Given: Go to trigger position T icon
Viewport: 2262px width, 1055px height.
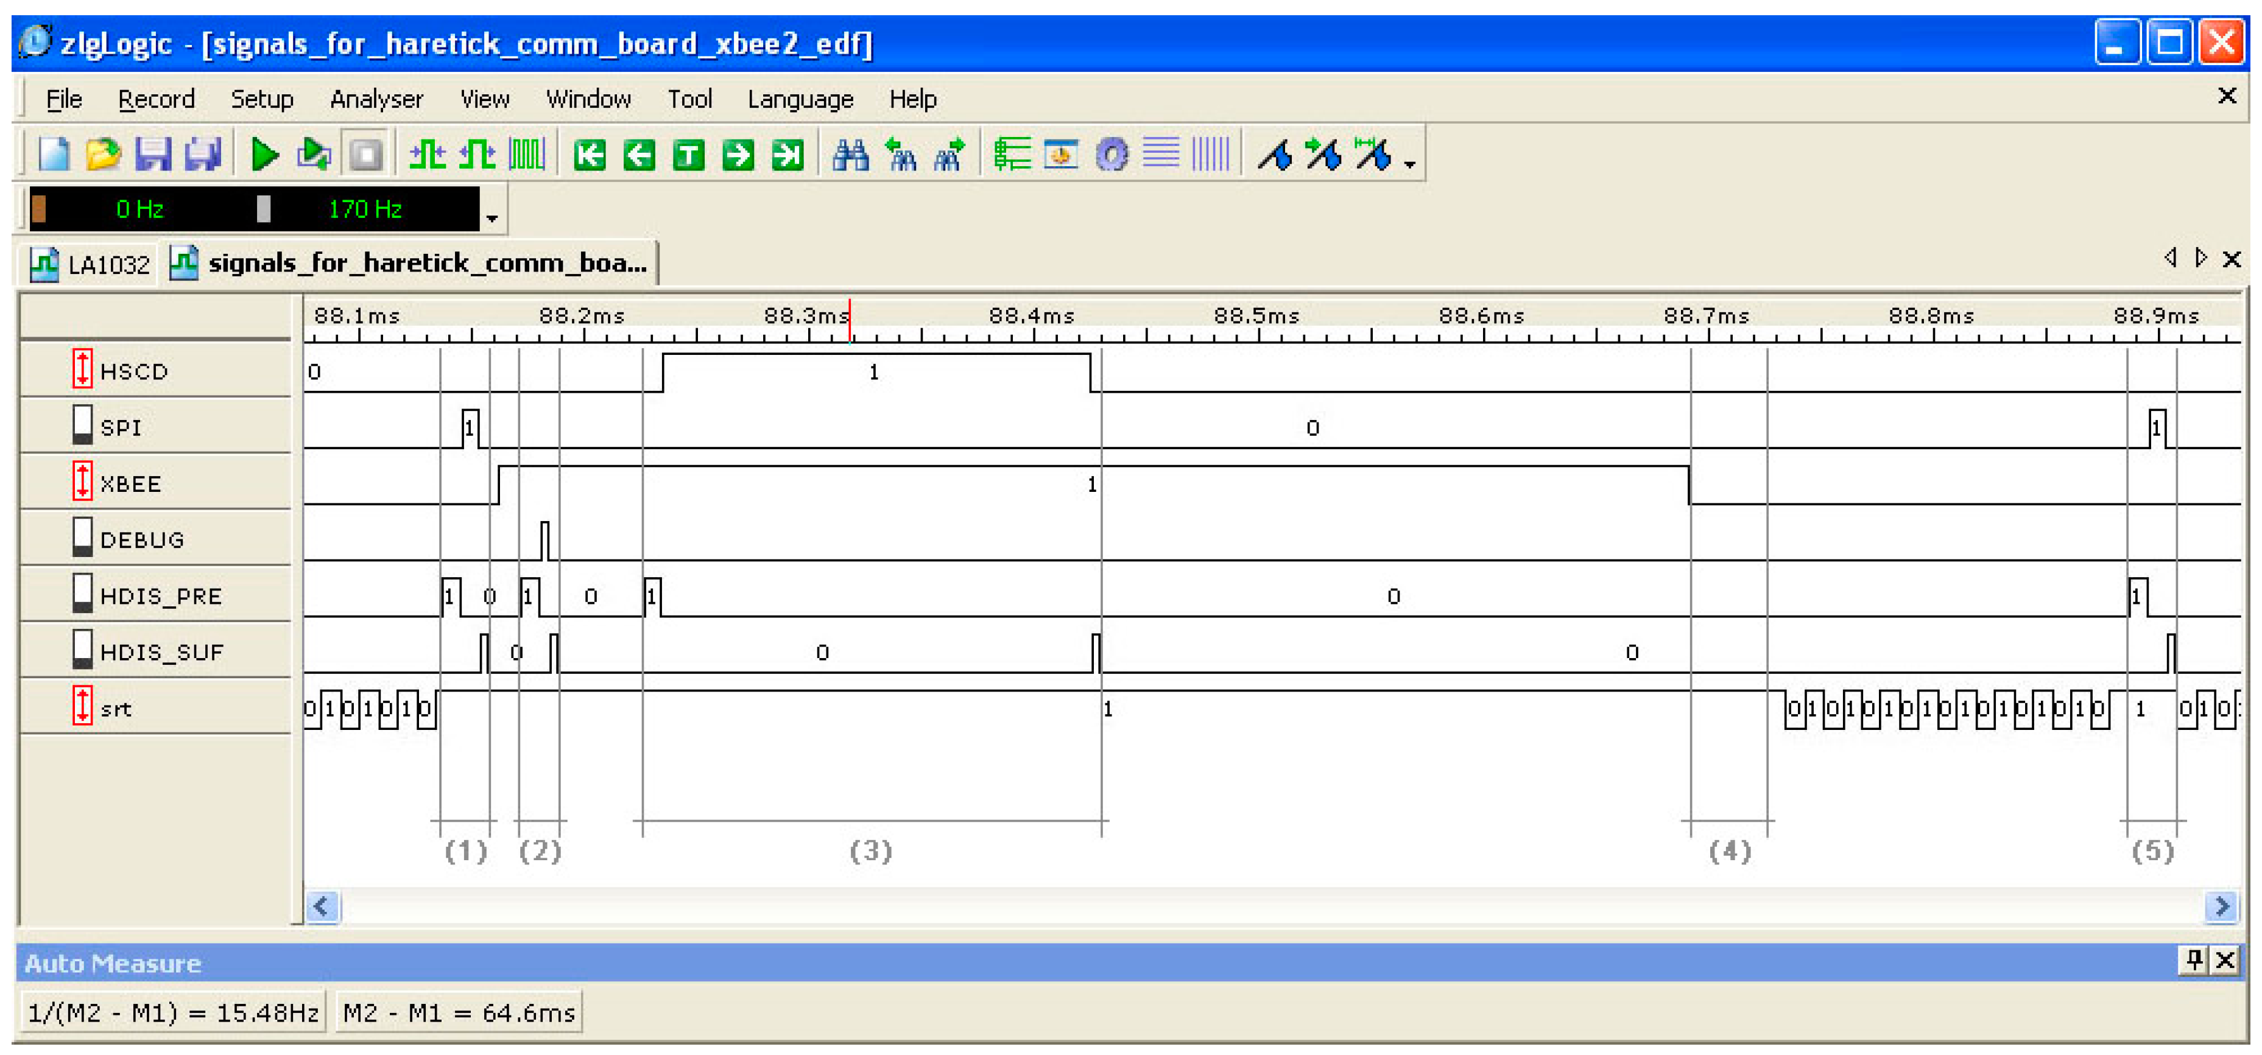Looking at the screenshot, I should click(x=688, y=155).
